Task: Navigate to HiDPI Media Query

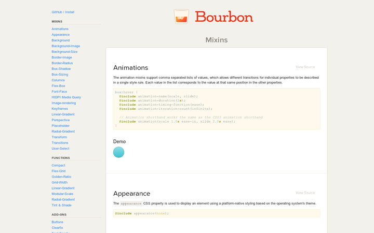Action: (66, 97)
